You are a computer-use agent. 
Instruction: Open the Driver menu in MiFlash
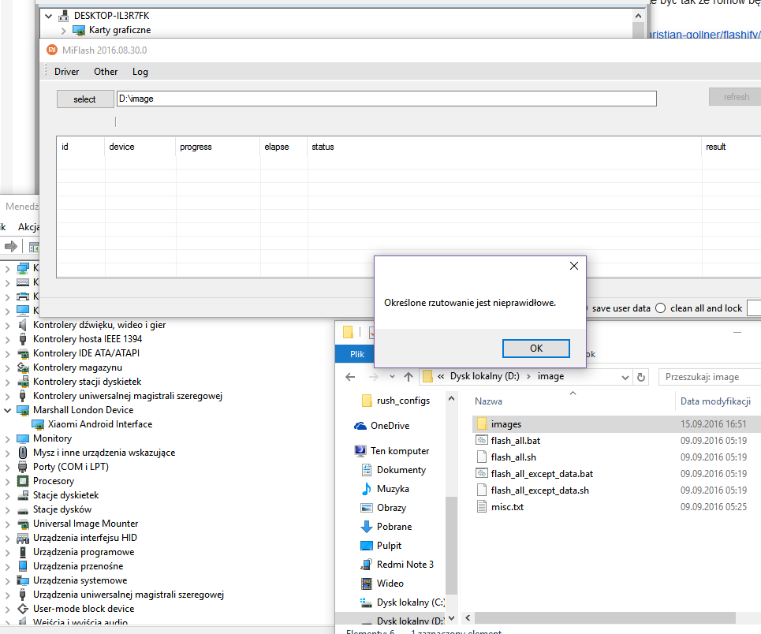pyautogui.click(x=67, y=72)
